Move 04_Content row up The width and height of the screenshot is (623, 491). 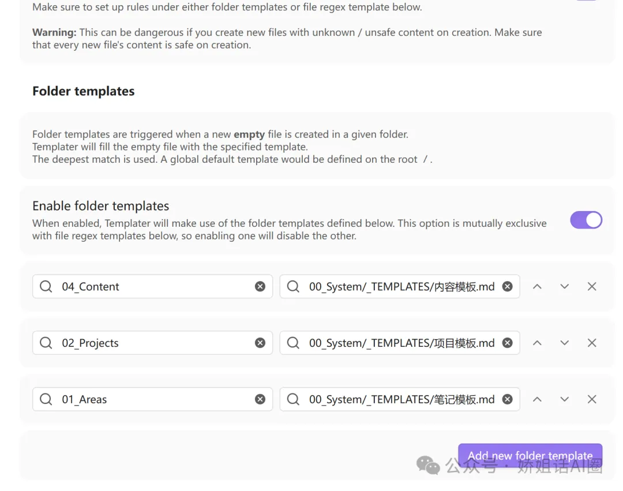tap(537, 287)
